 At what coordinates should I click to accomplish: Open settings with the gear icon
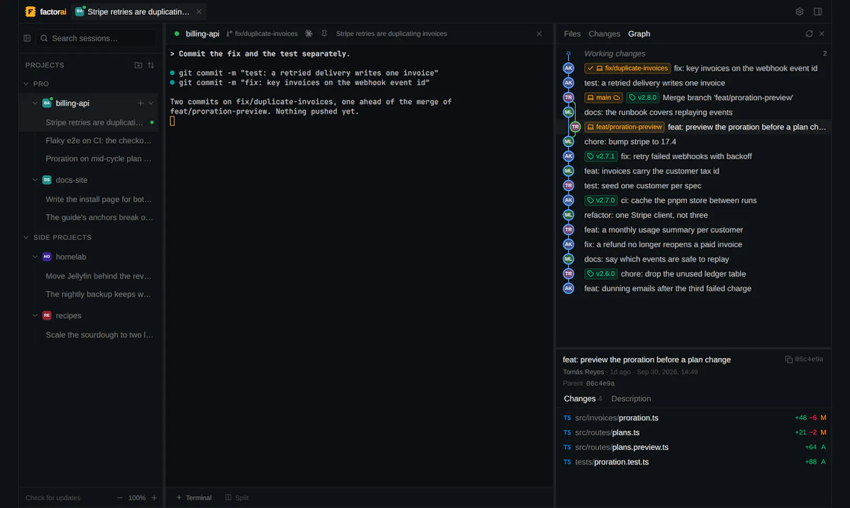click(x=800, y=12)
